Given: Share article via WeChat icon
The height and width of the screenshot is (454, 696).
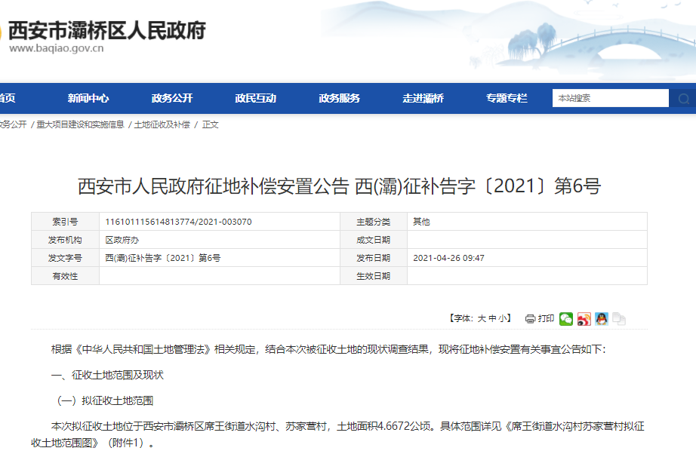Looking at the screenshot, I should [566, 319].
